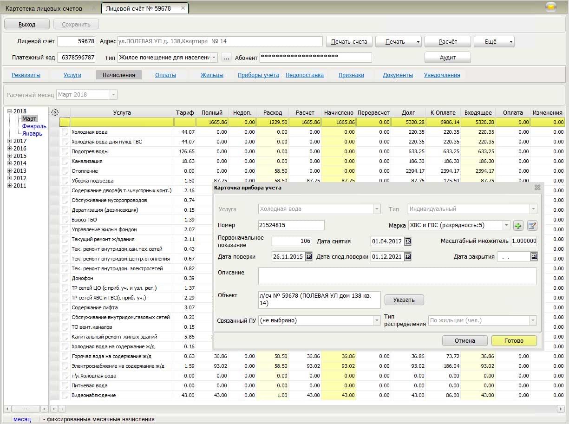Click Лицевой счёт number field
This screenshot has height=424, width=569.
(77, 41)
